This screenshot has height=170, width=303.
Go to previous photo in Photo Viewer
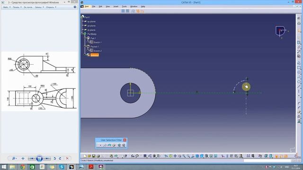click(32, 159)
